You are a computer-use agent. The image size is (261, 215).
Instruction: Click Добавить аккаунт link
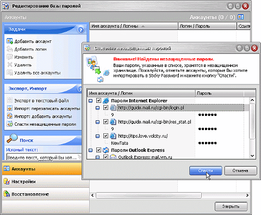point(33,41)
